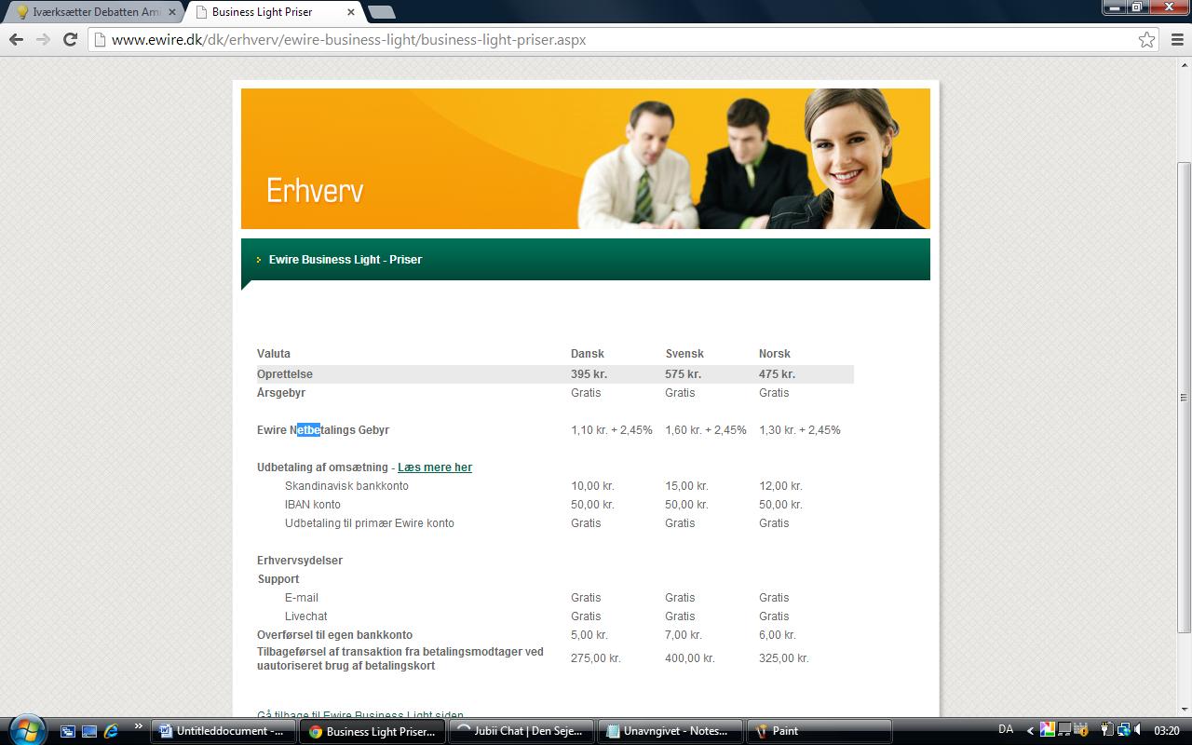Close the Iværksætter Debatten tab
This screenshot has height=745, width=1192.
pyautogui.click(x=171, y=12)
